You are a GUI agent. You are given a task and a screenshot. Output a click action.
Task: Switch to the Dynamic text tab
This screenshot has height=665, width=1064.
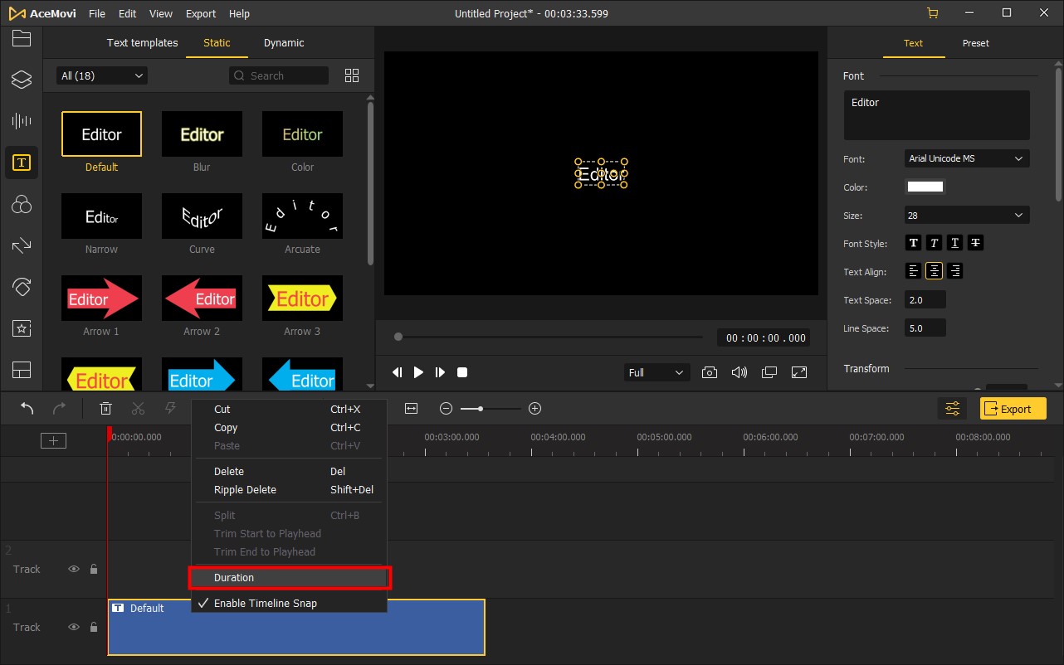pos(284,43)
